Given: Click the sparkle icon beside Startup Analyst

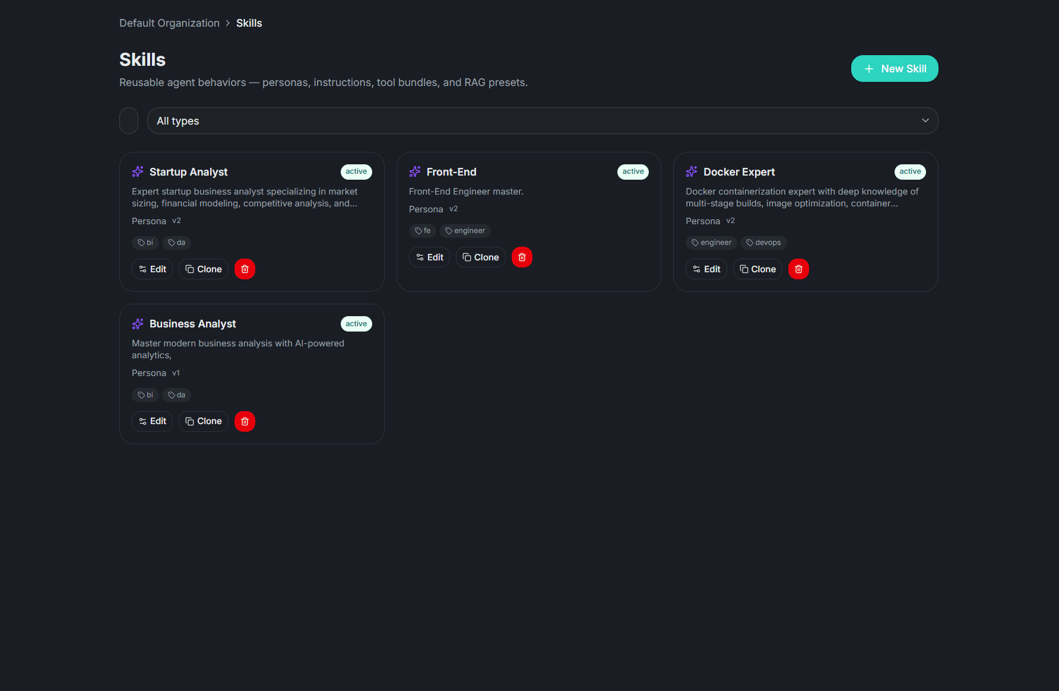Looking at the screenshot, I should coord(138,171).
